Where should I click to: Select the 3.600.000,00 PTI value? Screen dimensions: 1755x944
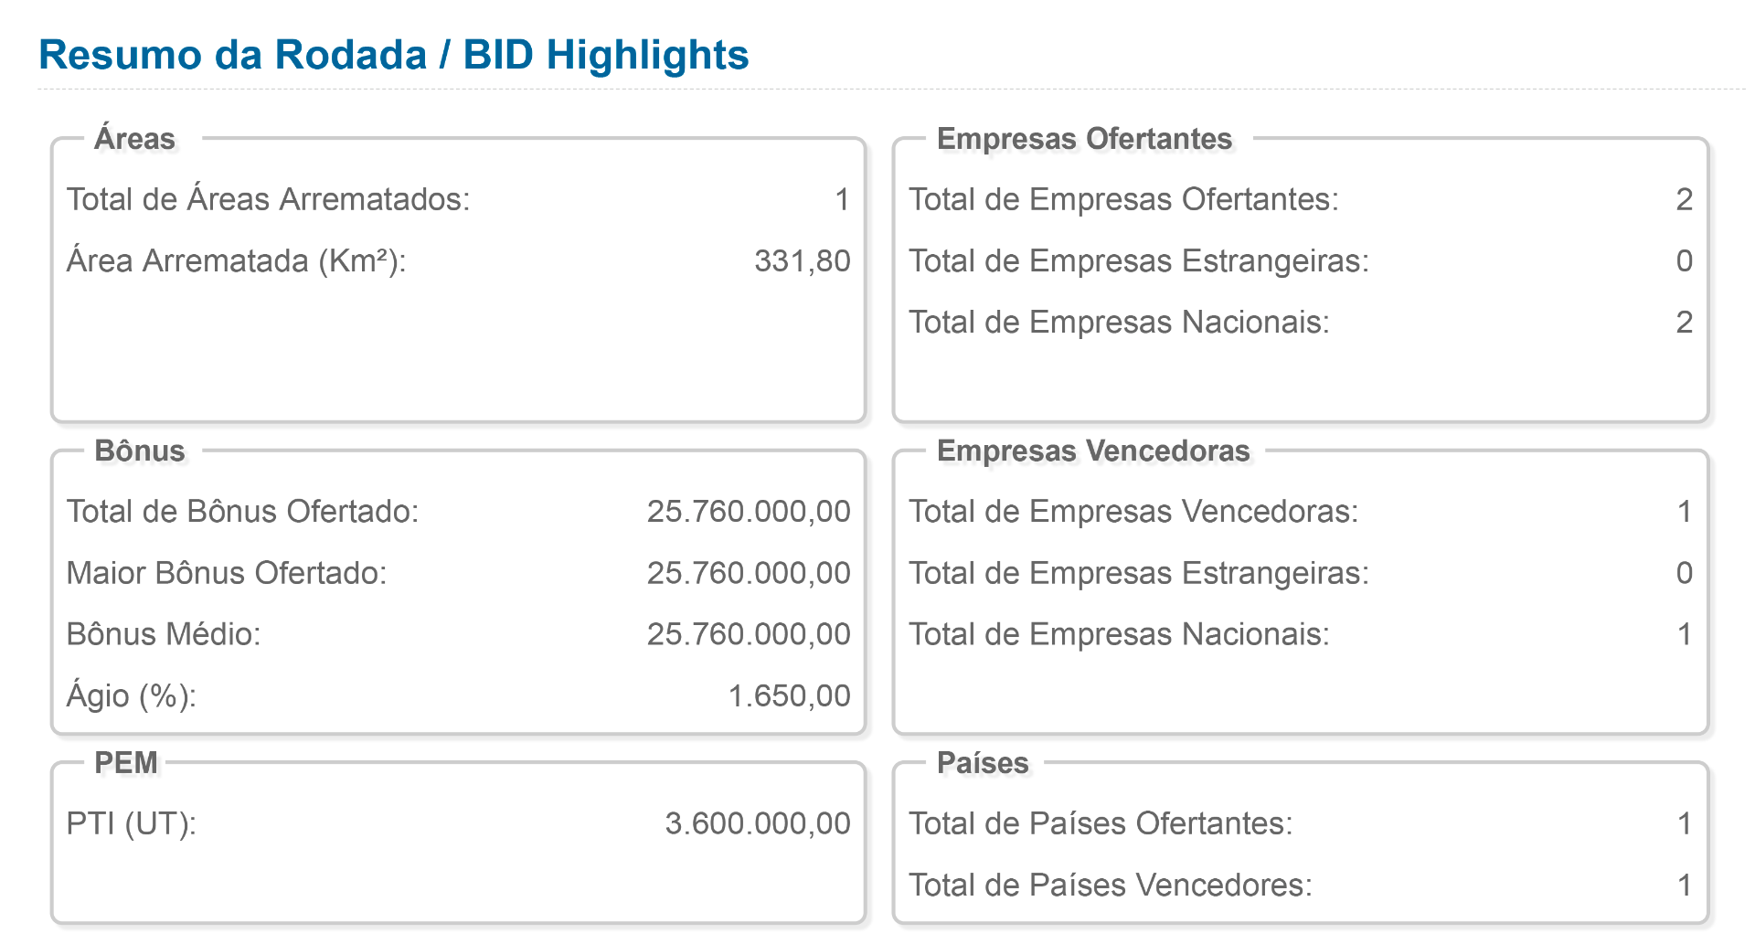[x=757, y=823]
